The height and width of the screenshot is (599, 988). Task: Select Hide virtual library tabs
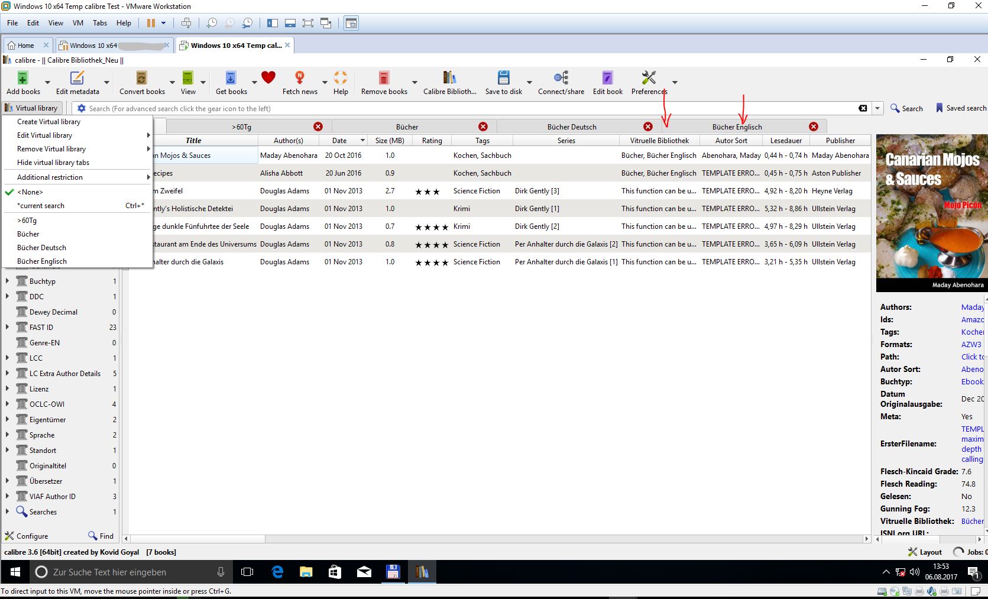point(77,163)
